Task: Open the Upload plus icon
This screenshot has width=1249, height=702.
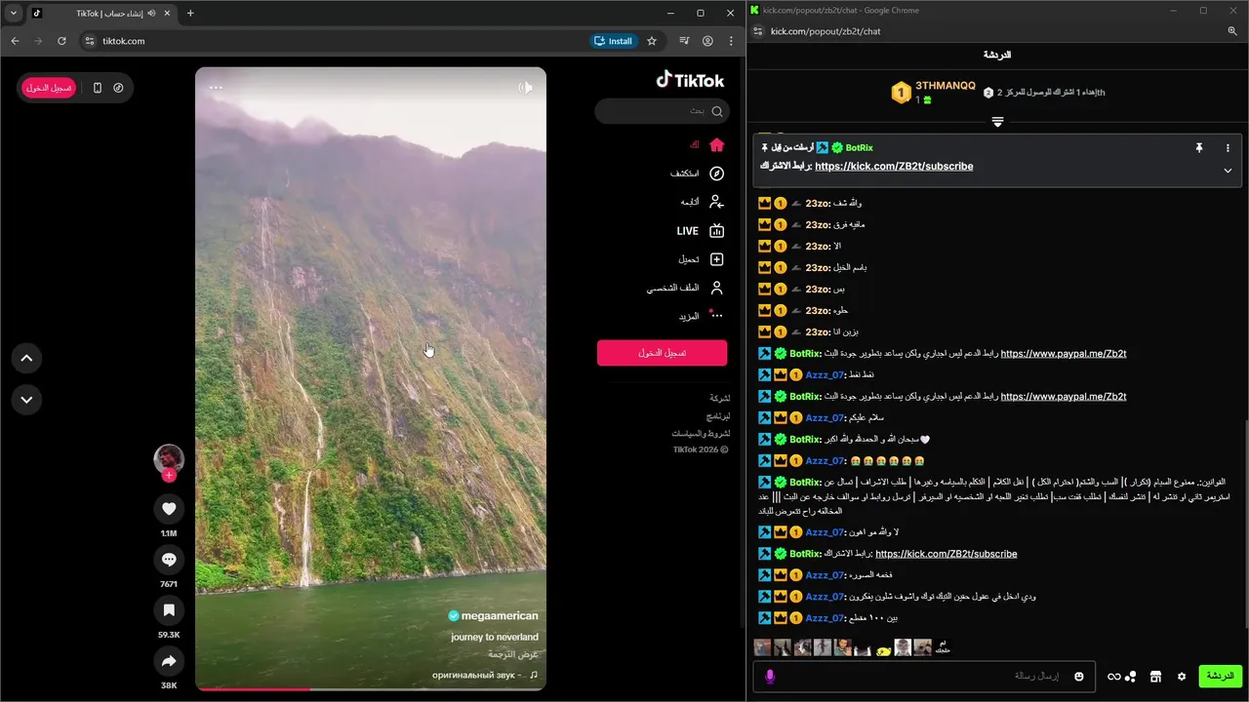Action: pyautogui.click(x=716, y=259)
